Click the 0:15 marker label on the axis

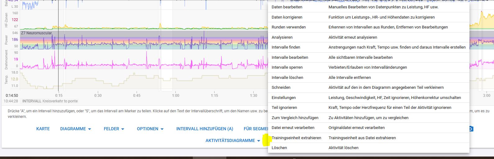point(59,96)
